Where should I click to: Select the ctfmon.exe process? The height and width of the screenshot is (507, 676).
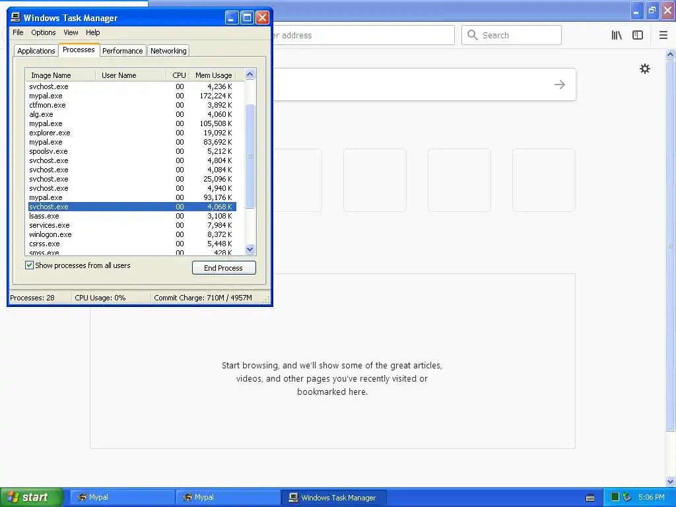pyautogui.click(x=132, y=105)
